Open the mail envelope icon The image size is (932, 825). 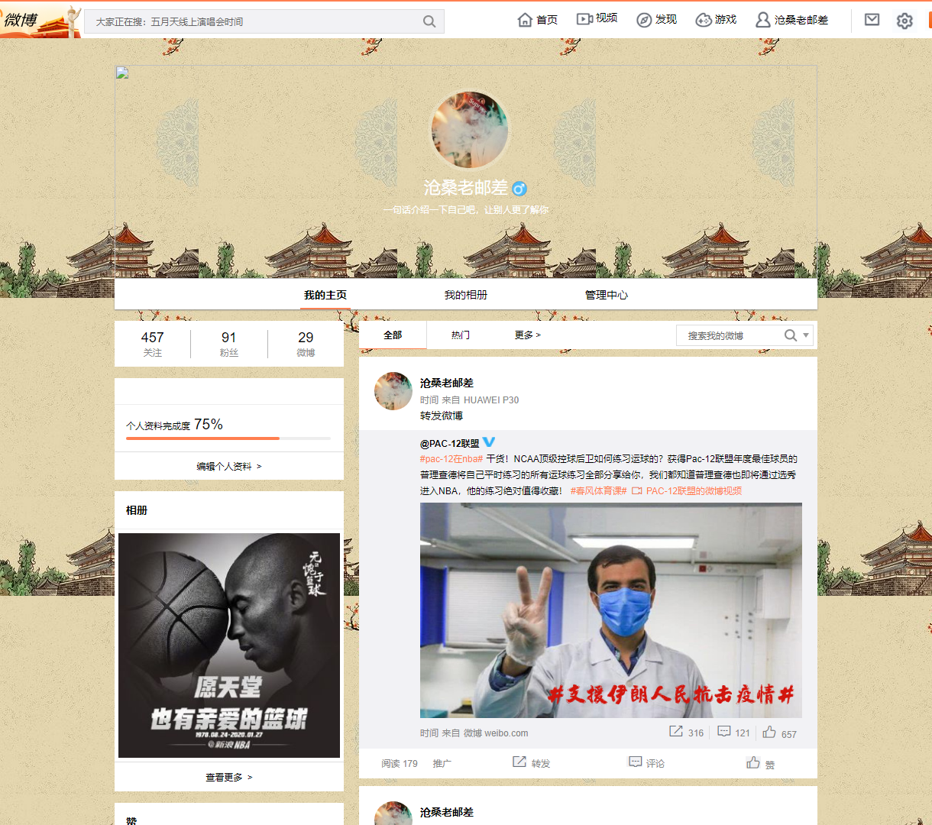(x=872, y=20)
